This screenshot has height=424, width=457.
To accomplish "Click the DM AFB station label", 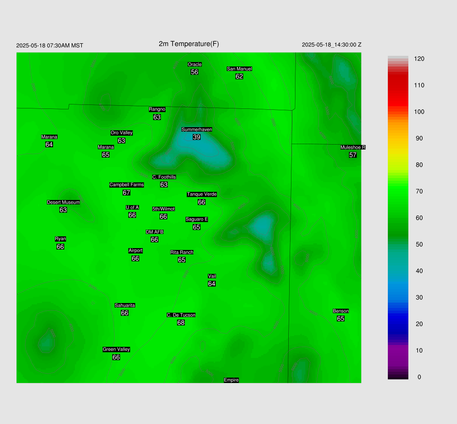I will [154, 232].
